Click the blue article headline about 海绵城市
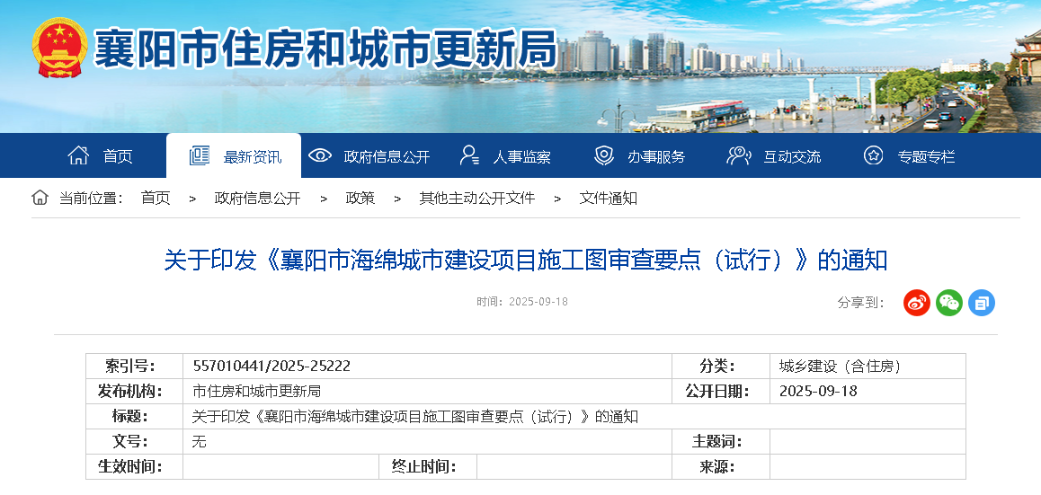 click(525, 261)
